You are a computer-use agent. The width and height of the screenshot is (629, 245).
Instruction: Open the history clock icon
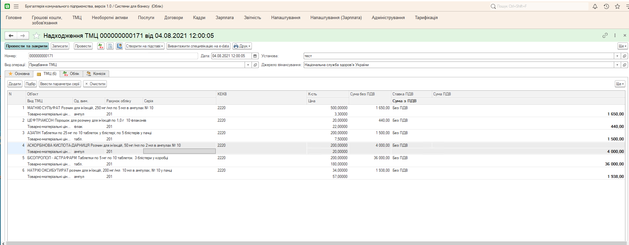[606, 6]
